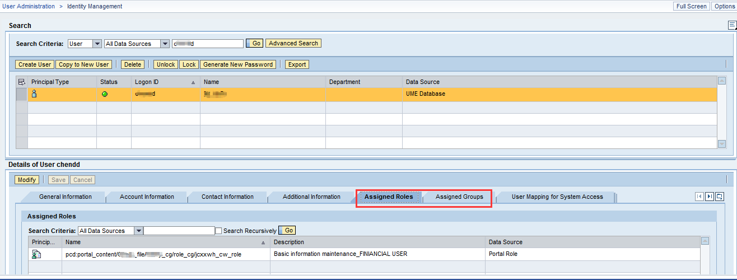This screenshot has height=280, width=737.
Task: Click the Description column header
Action: (378, 242)
